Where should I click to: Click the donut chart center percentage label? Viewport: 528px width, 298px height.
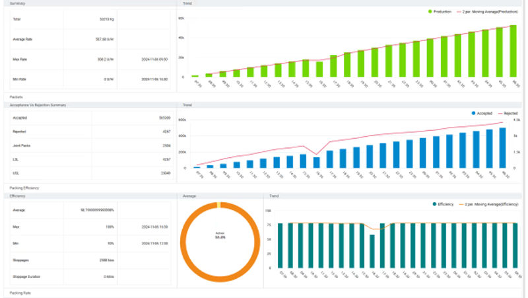point(220,237)
